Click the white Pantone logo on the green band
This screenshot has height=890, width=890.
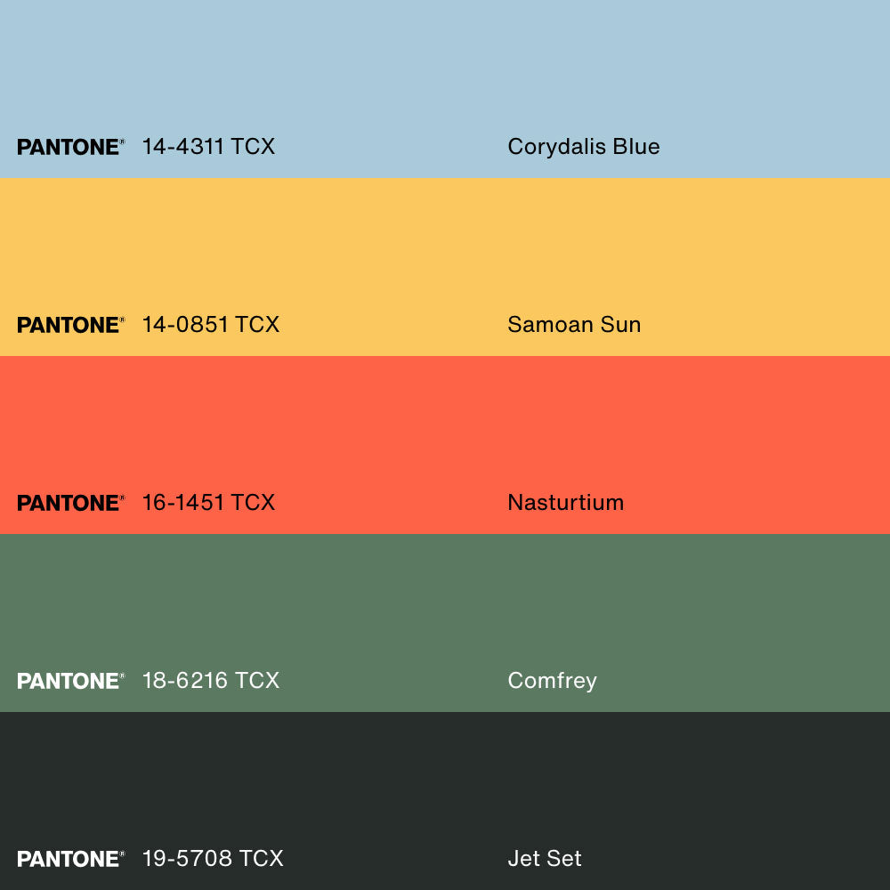(70, 681)
